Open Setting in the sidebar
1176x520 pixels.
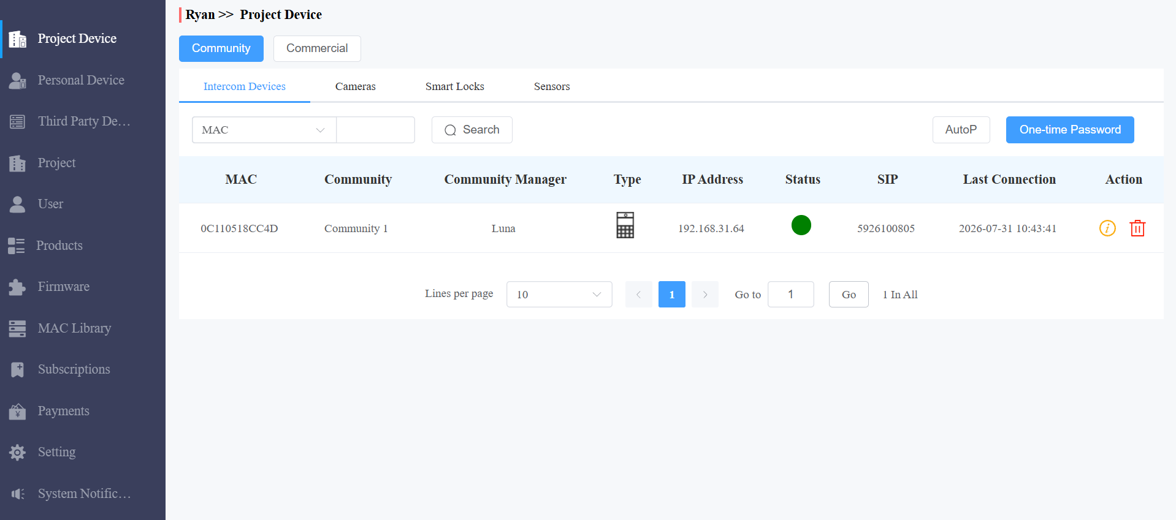tap(83, 452)
